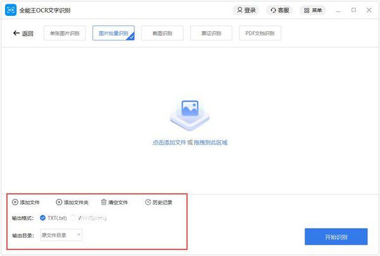Viewport: 380px width, 256px height.
Task: Click the 全能王OCR文字识别 title text
Action: pos(45,10)
